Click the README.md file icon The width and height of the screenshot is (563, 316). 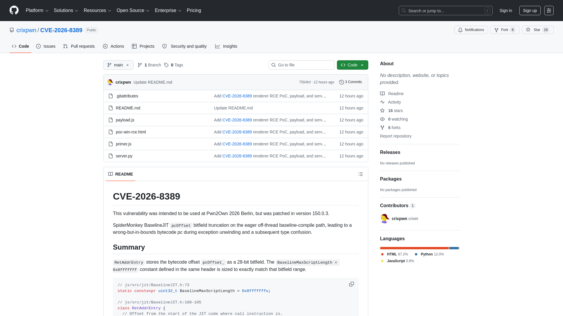pyautogui.click(x=111, y=108)
